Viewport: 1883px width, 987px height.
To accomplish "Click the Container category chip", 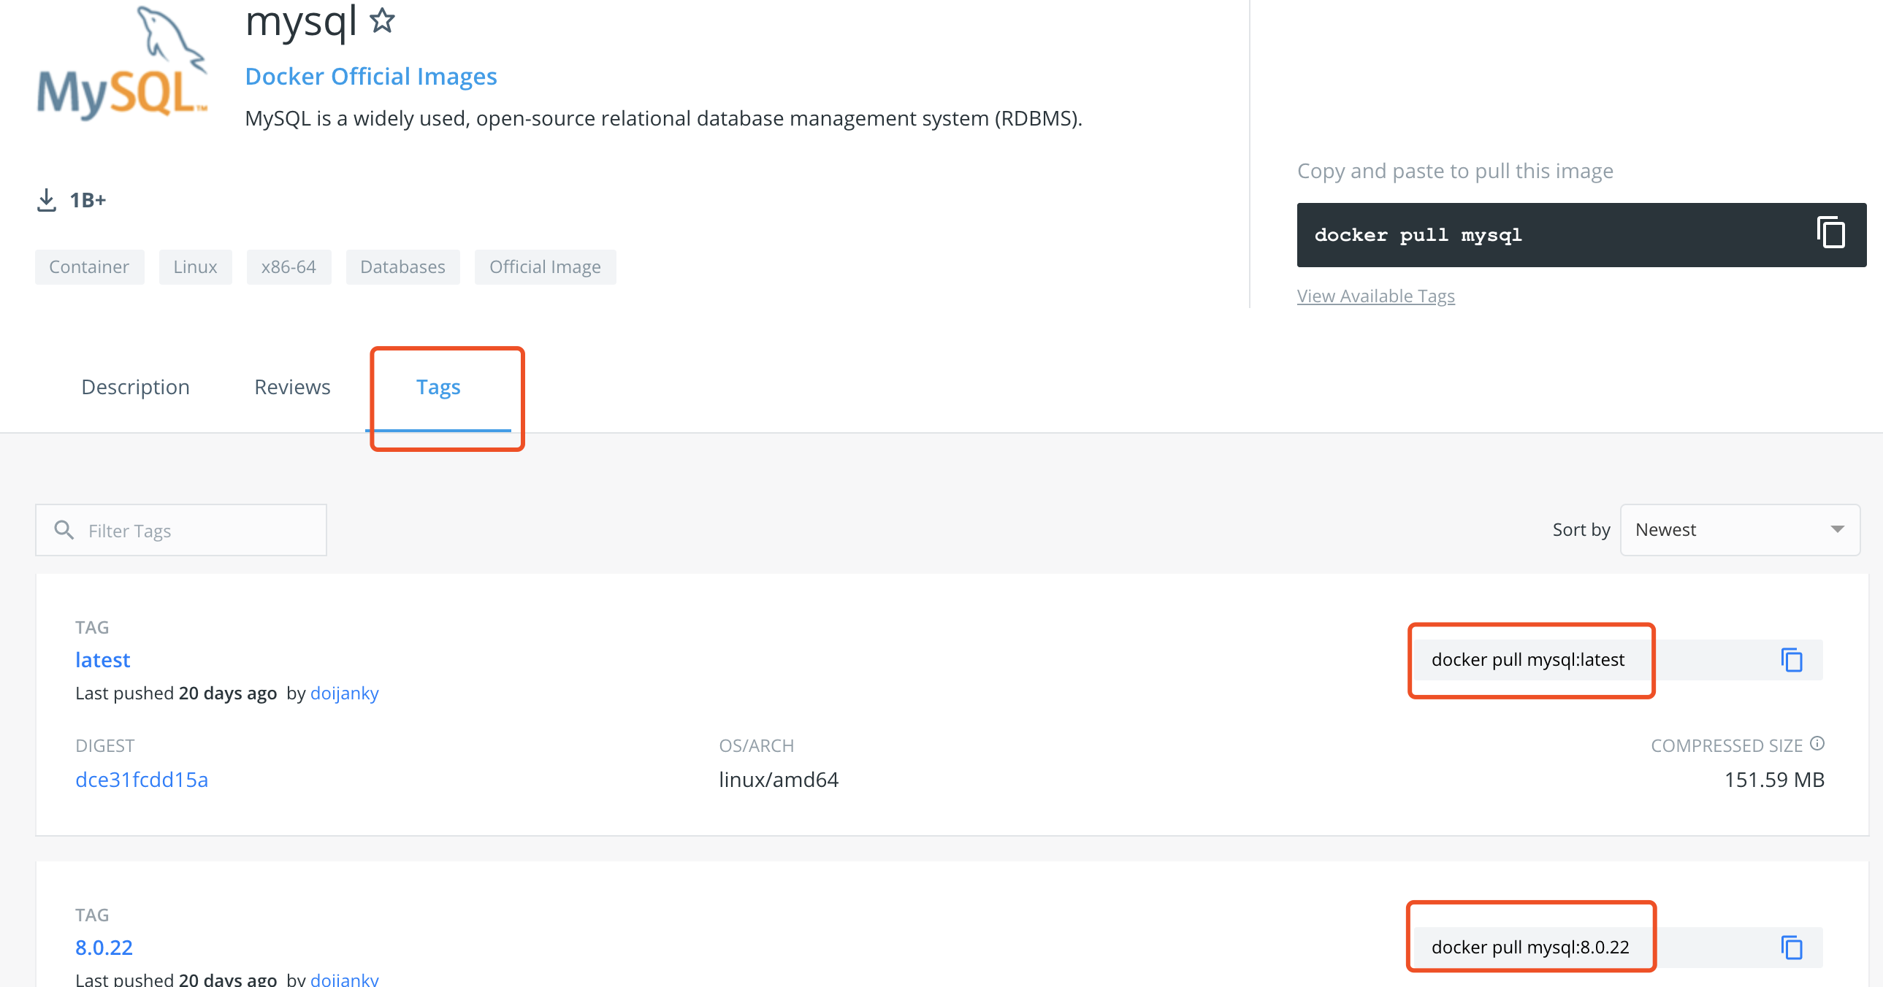I will pyautogui.click(x=89, y=266).
